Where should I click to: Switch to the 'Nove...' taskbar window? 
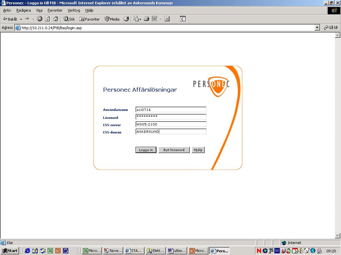click(x=113, y=251)
